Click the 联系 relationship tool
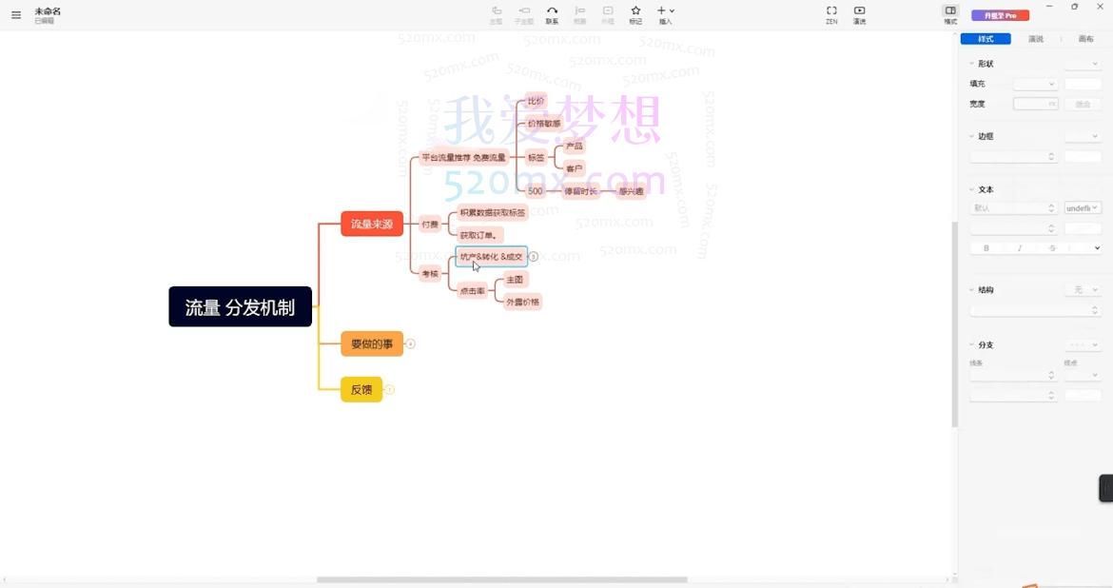 552,14
